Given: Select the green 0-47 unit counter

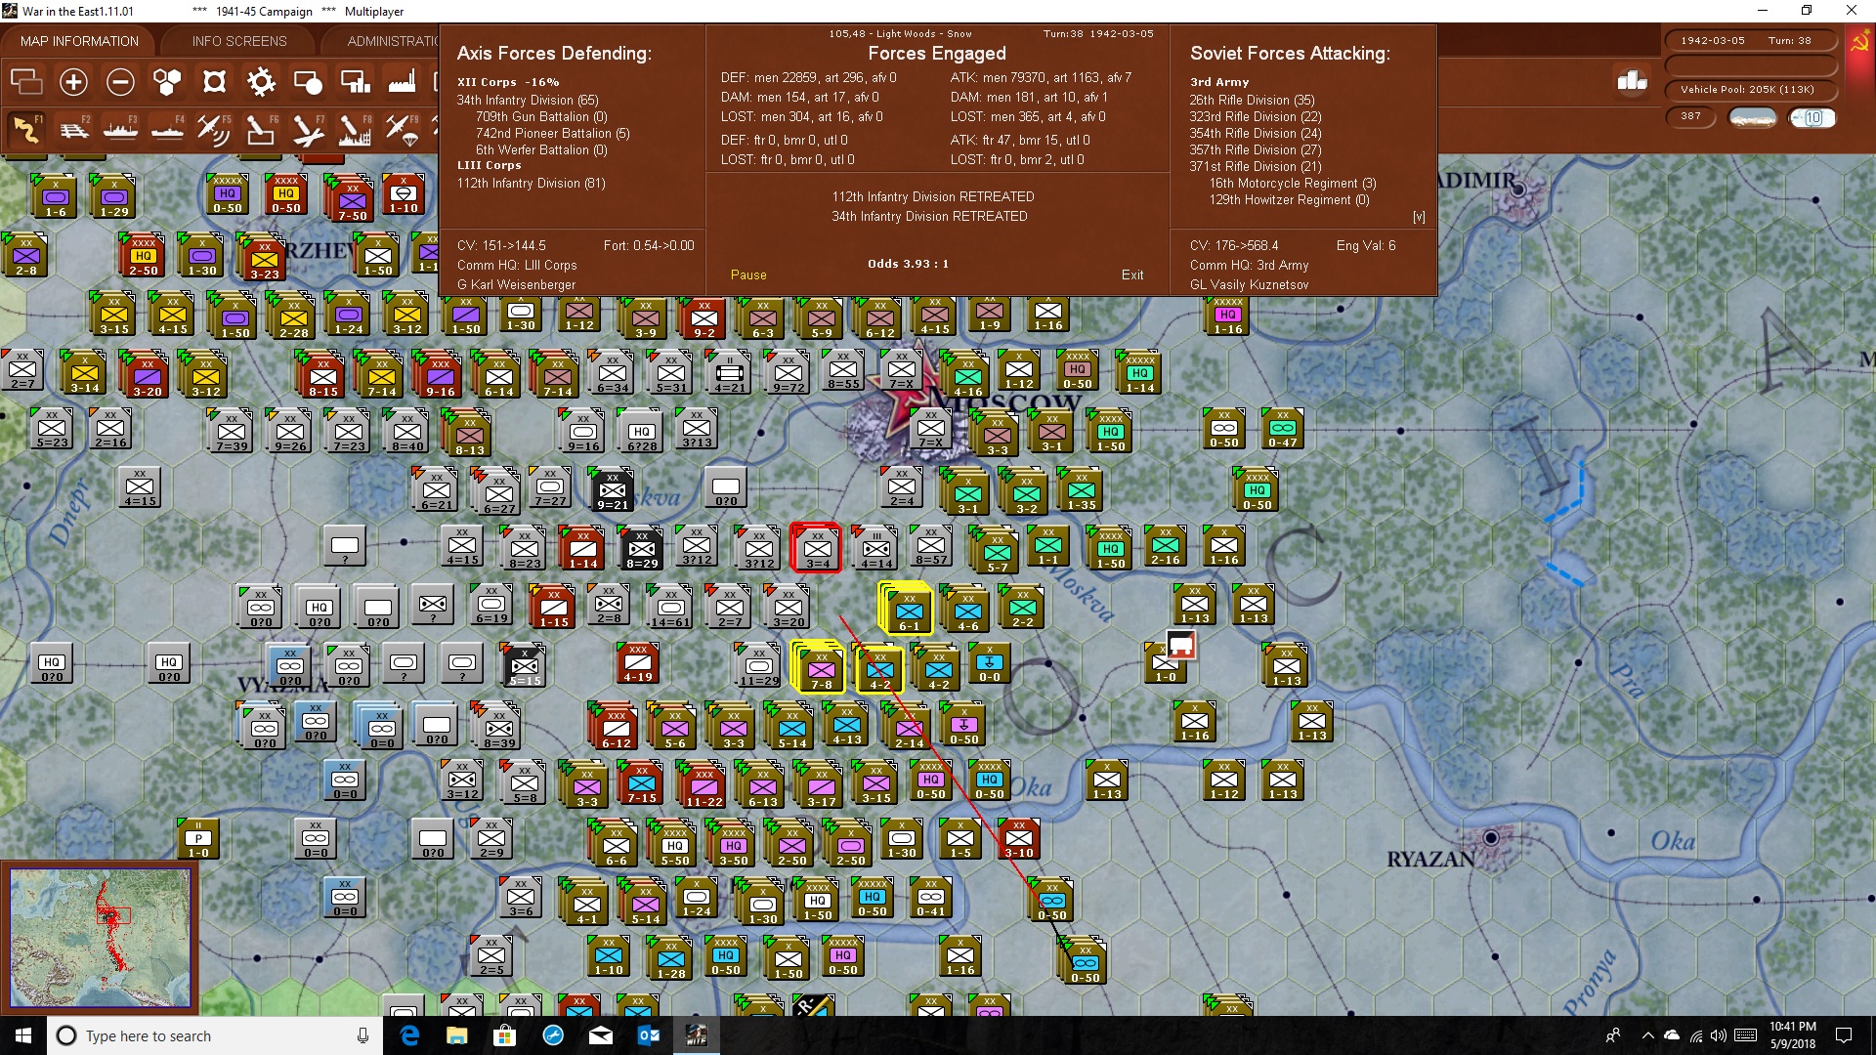Looking at the screenshot, I should [x=1283, y=427].
